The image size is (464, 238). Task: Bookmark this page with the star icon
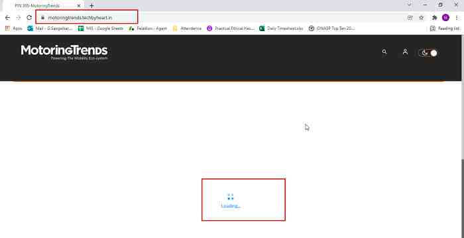point(422,18)
